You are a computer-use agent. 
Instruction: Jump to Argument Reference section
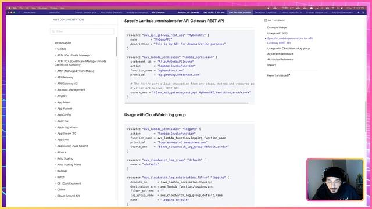point(280,54)
